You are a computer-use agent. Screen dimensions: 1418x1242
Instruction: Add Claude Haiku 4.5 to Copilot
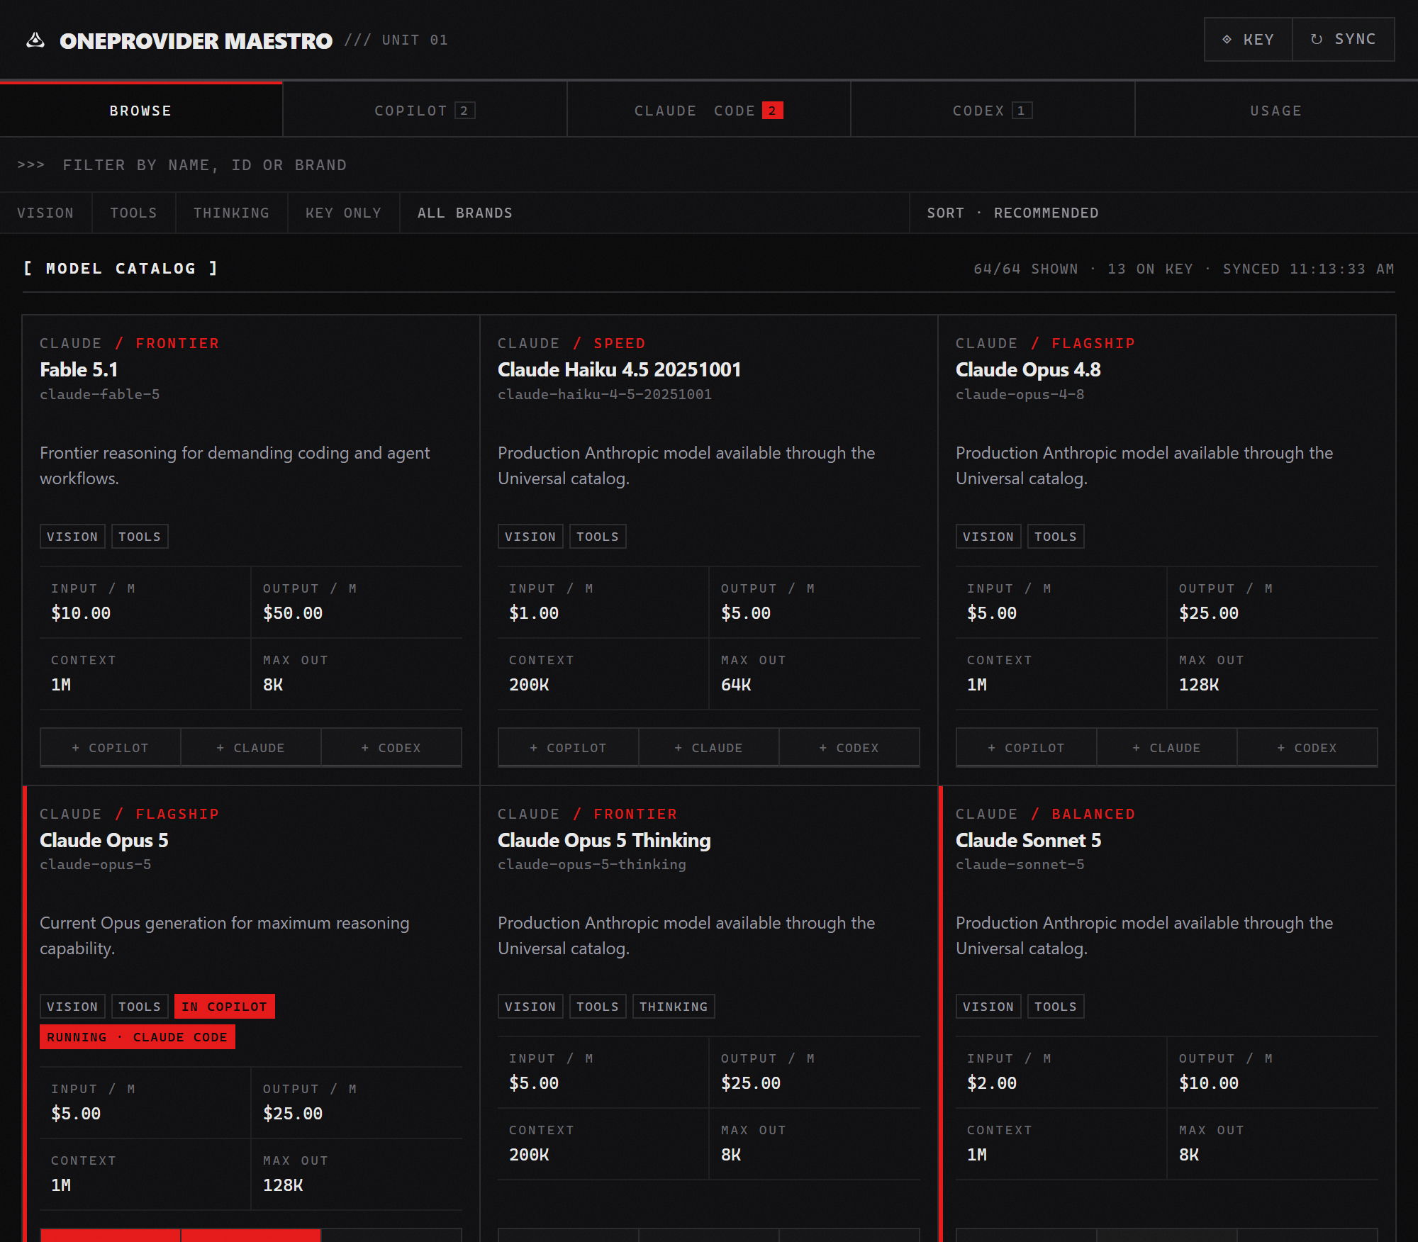(569, 748)
